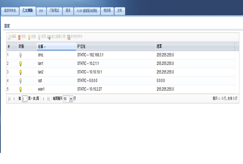Viewport: 243px width, 164px height.
Task: Go to first page of the table
Action: [x=9, y=98]
